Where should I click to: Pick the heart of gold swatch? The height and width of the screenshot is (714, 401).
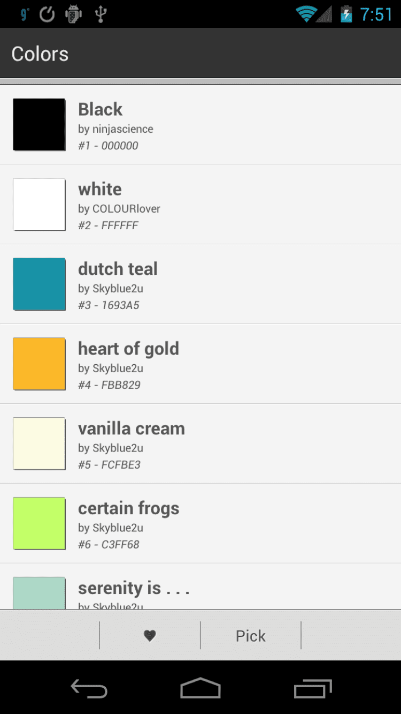point(39,364)
